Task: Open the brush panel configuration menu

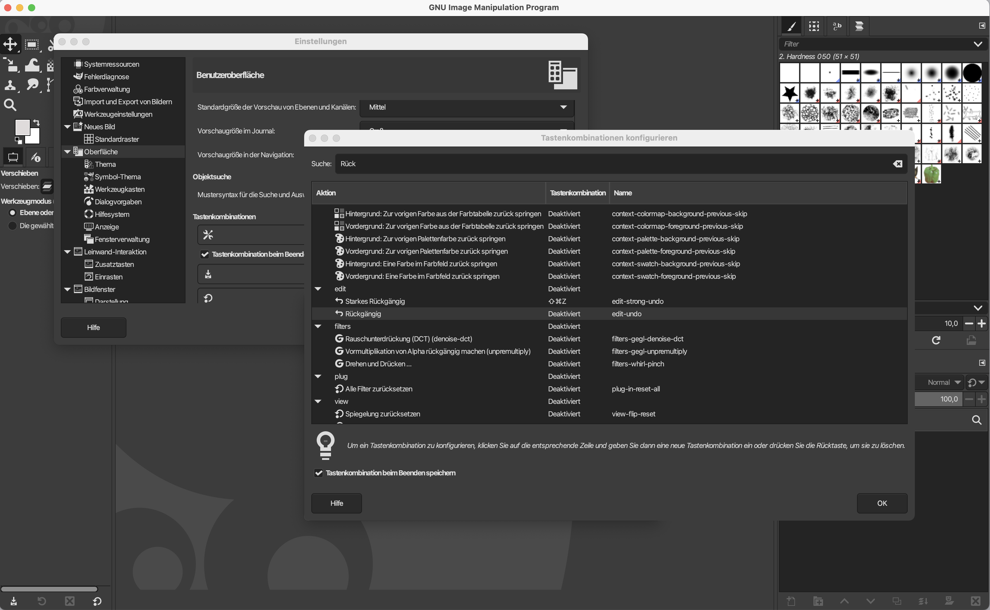Action: pyautogui.click(x=982, y=26)
